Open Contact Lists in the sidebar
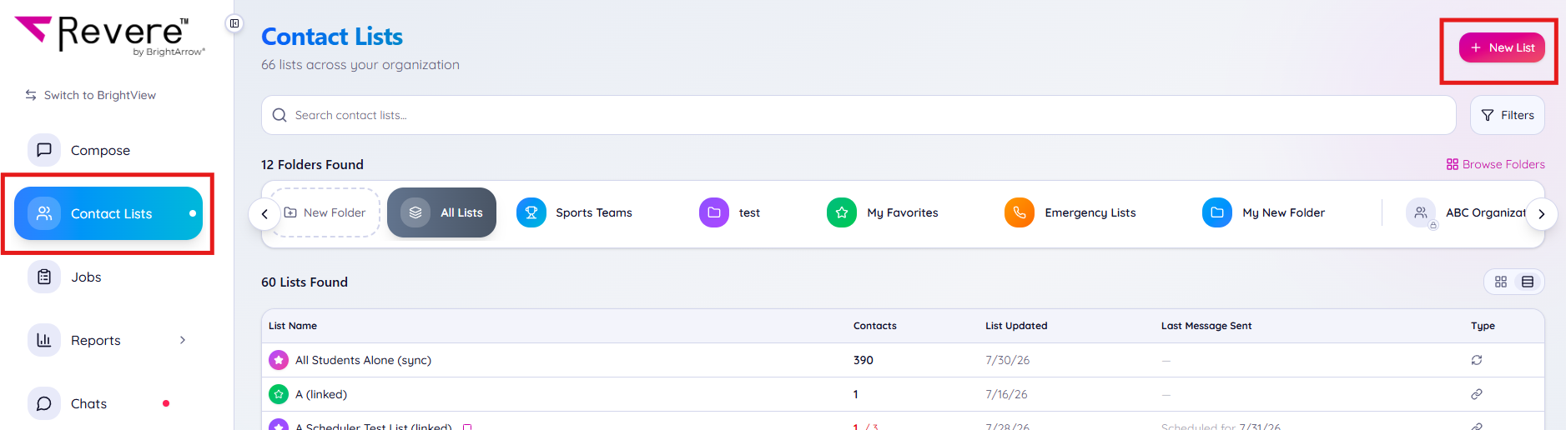The image size is (1566, 430). tap(108, 213)
